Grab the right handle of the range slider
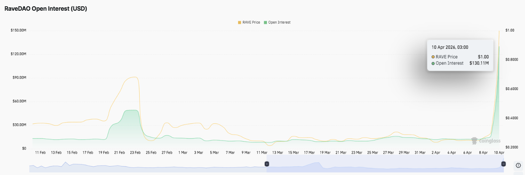The height and width of the screenshot is (175, 525). pos(503,164)
